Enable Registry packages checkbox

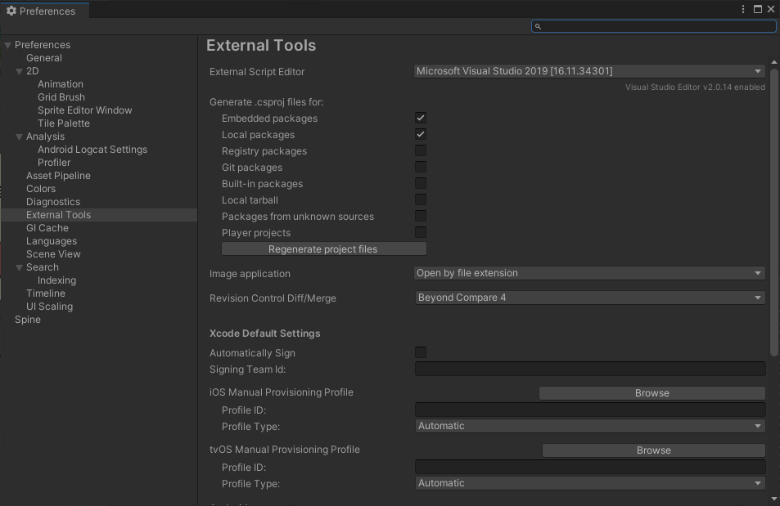tap(421, 150)
